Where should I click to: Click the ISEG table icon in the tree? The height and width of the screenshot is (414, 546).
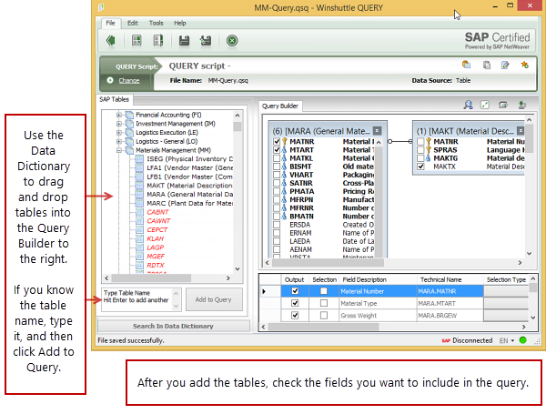tap(139, 158)
